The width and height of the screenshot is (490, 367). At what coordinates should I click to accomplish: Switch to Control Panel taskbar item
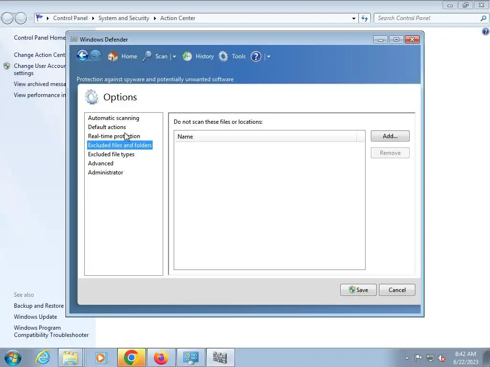click(x=191, y=357)
